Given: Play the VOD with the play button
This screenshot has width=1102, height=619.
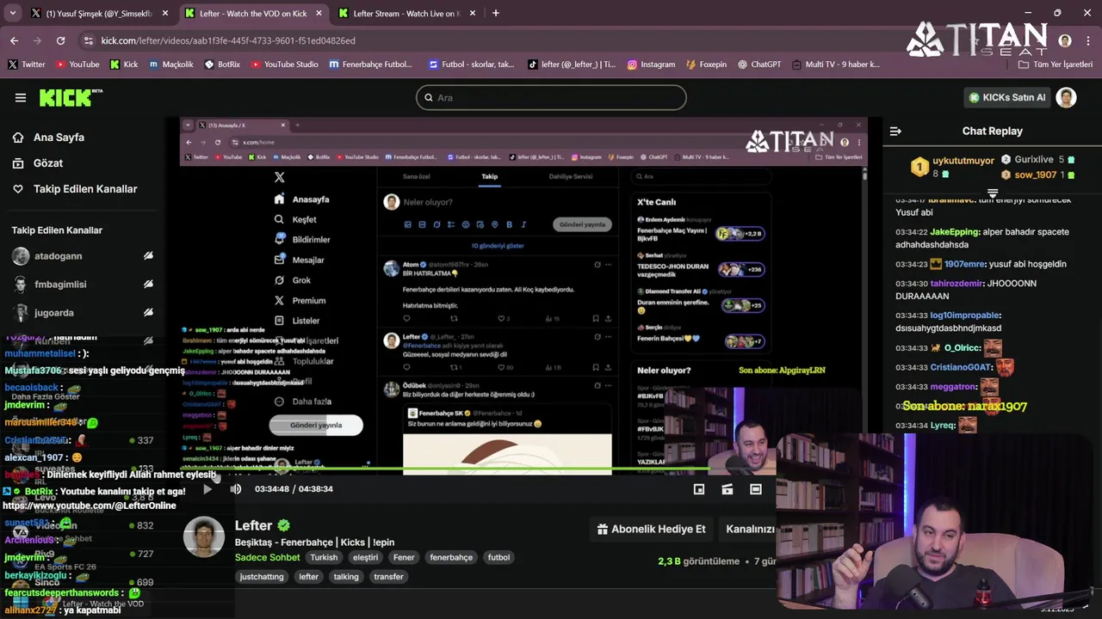Looking at the screenshot, I should coord(207,489).
